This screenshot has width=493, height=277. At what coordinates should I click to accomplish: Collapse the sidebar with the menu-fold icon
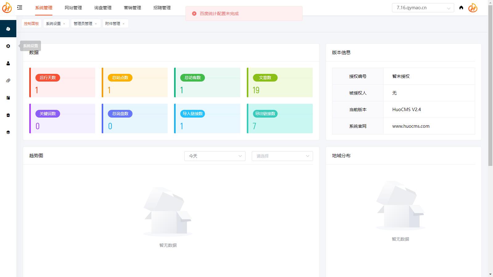[x=20, y=8]
